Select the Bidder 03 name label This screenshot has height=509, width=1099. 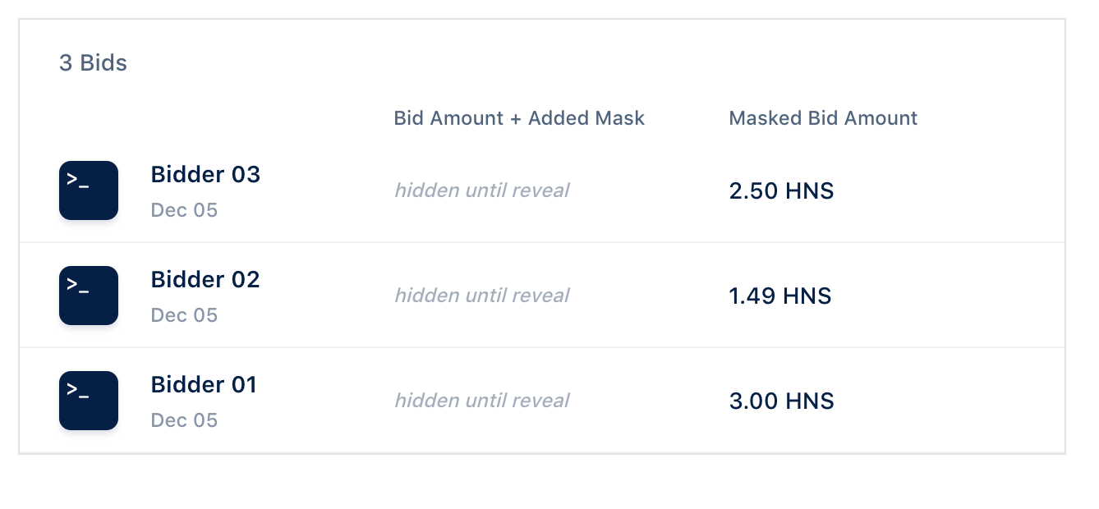pos(205,174)
